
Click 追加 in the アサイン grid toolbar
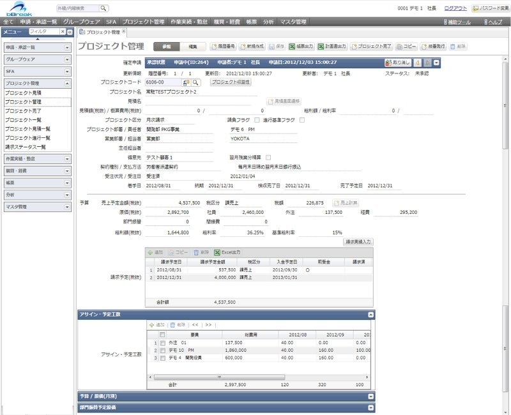click(156, 325)
